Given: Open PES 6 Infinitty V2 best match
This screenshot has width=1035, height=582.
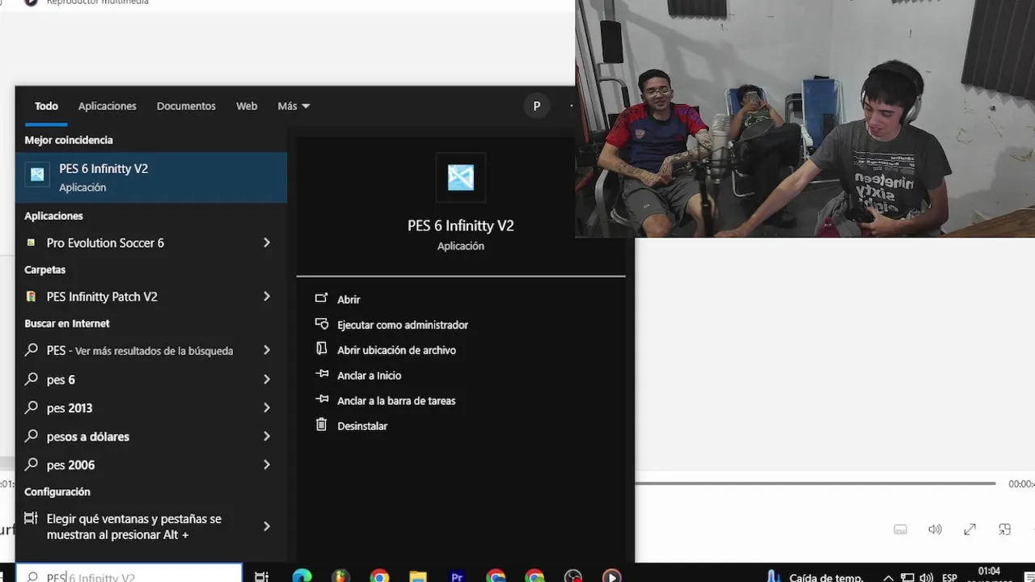Looking at the screenshot, I should (151, 177).
